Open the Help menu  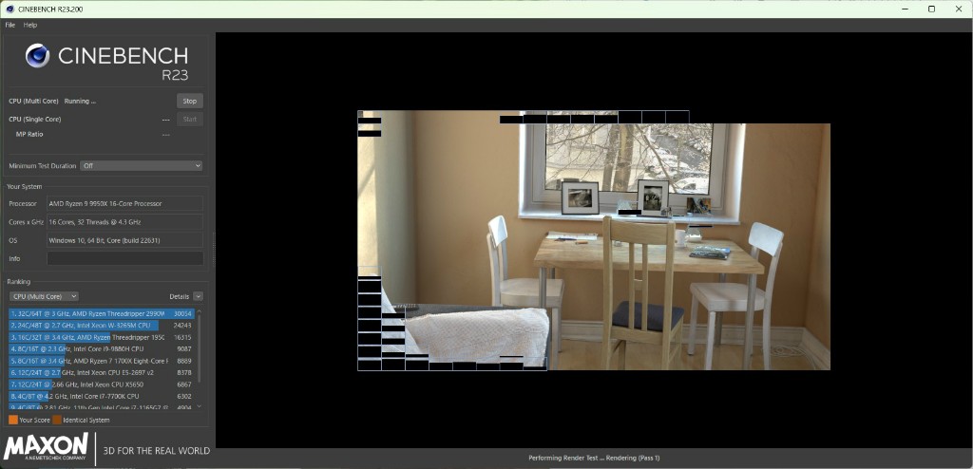click(x=30, y=25)
